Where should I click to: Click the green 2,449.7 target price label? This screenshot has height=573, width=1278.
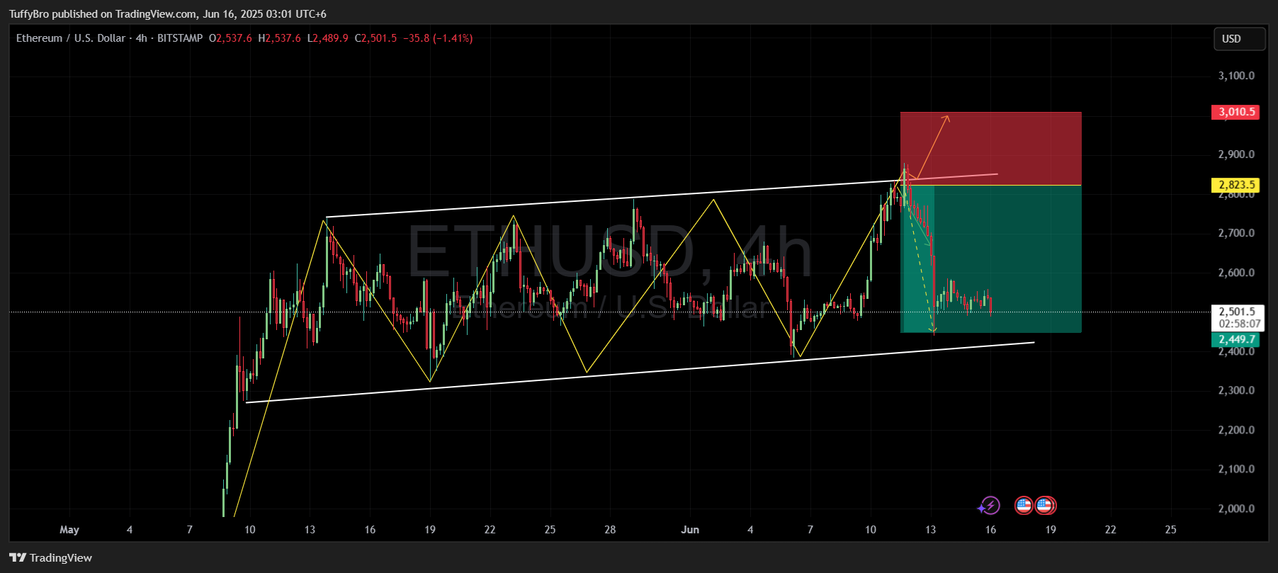1235,339
